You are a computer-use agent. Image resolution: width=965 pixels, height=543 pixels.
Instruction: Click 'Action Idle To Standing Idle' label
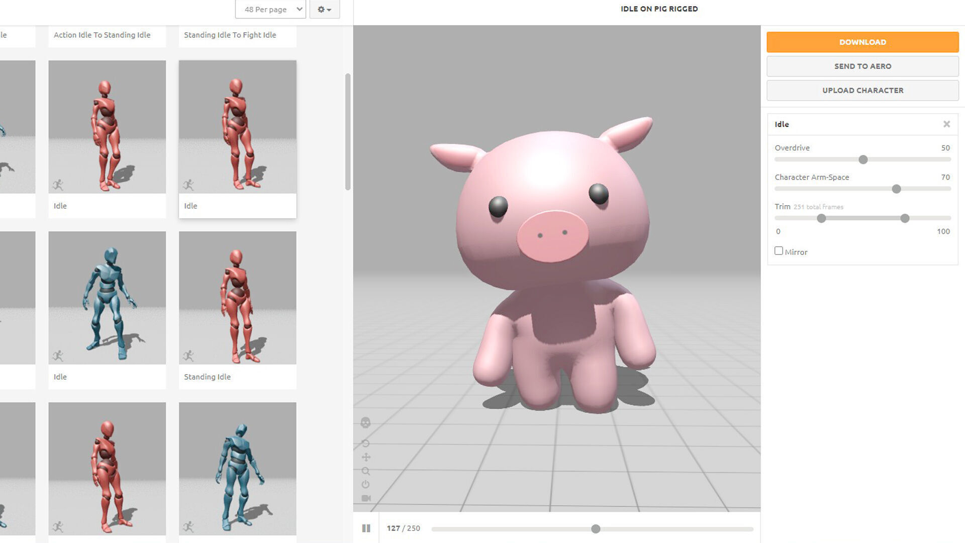102,35
